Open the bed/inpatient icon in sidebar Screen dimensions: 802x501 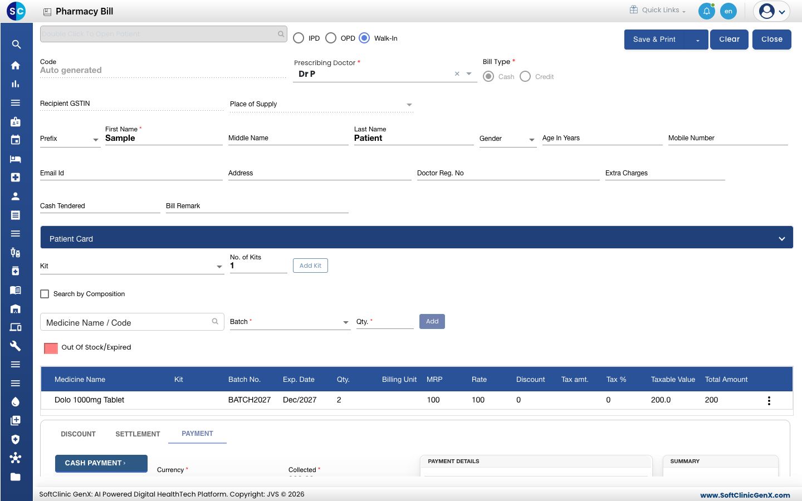(x=16, y=159)
